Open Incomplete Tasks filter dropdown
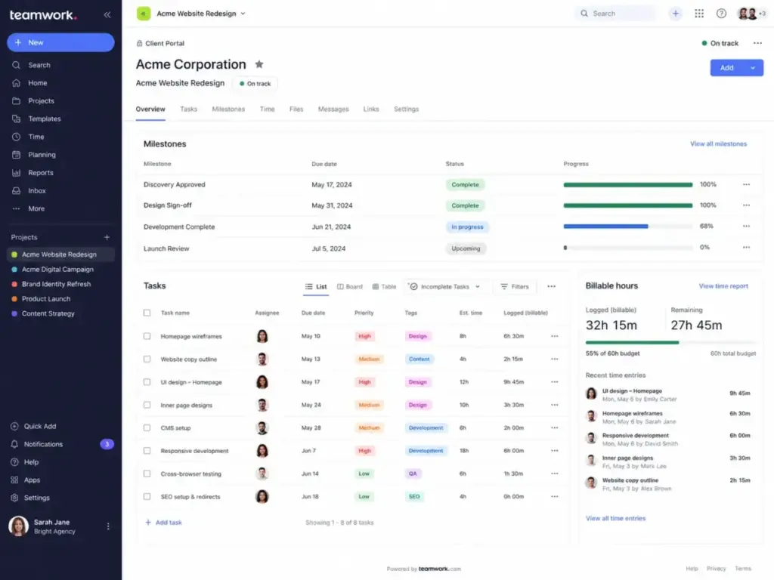The width and height of the screenshot is (774, 580). (444, 286)
